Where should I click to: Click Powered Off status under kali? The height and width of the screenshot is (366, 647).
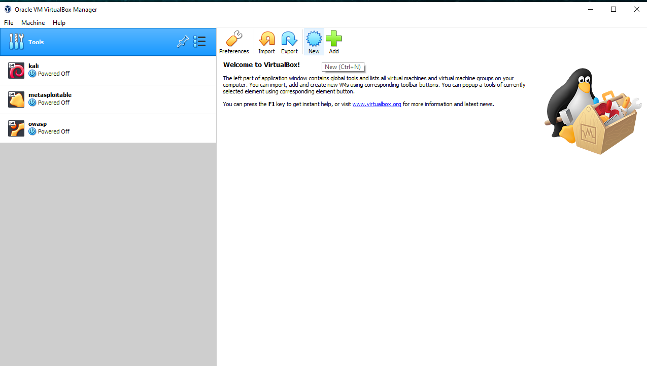click(x=54, y=74)
